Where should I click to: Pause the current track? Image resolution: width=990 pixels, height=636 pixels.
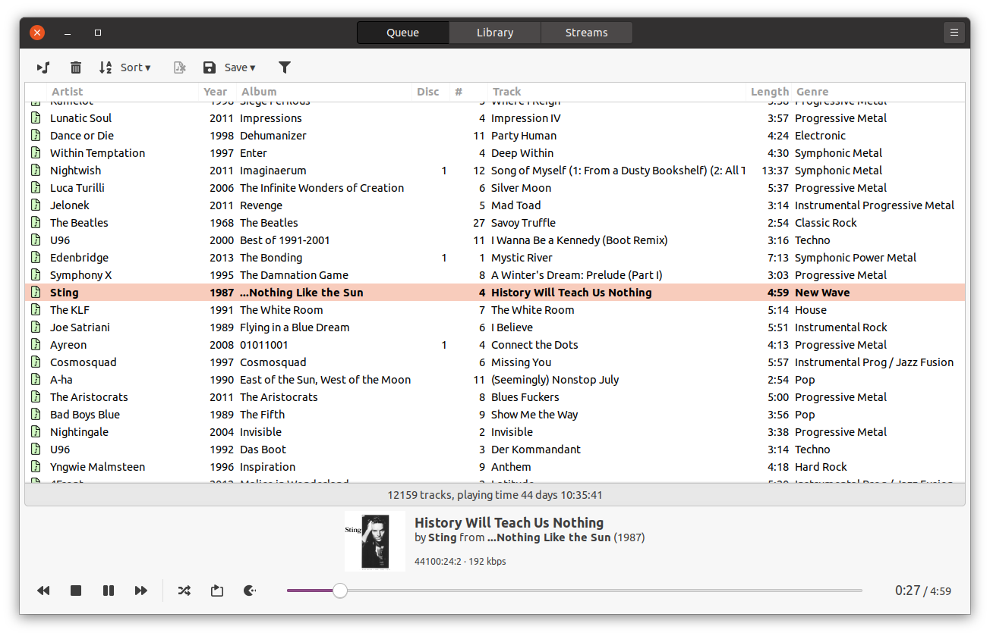[x=109, y=591]
